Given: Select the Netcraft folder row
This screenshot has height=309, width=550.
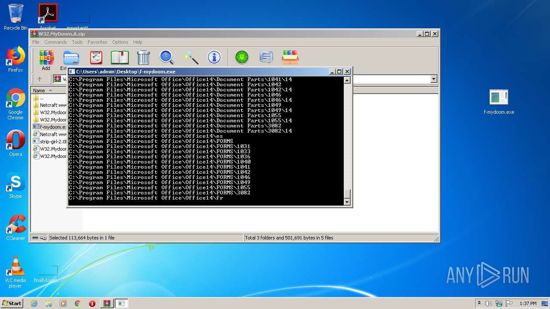Looking at the screenshot, I should (49, 105).
